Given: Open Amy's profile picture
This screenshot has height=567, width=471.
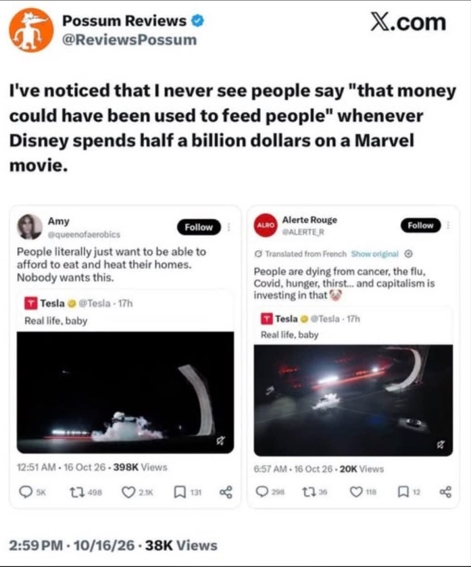Looking at the screenshot, I should (30, 226).
